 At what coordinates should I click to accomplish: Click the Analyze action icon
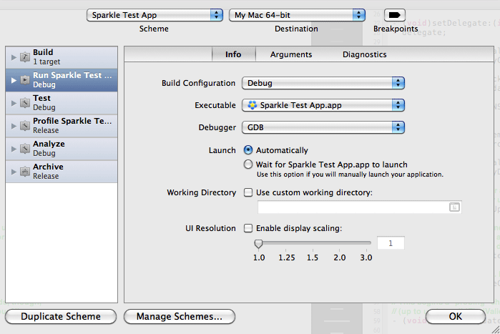25,149
